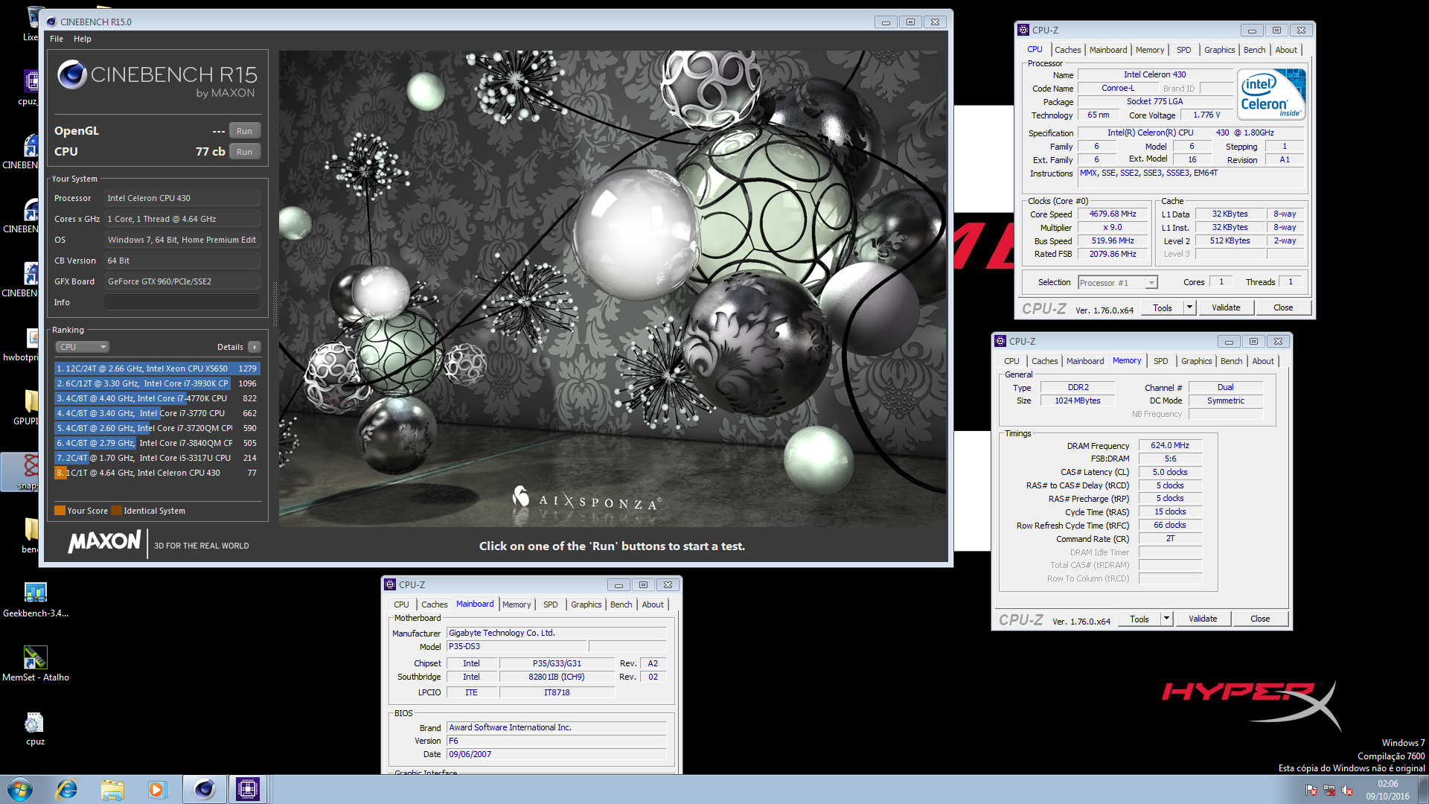
Task: Switch to Graphics tab in Mainboard CPU-Z window
Action: coord(586,604)
